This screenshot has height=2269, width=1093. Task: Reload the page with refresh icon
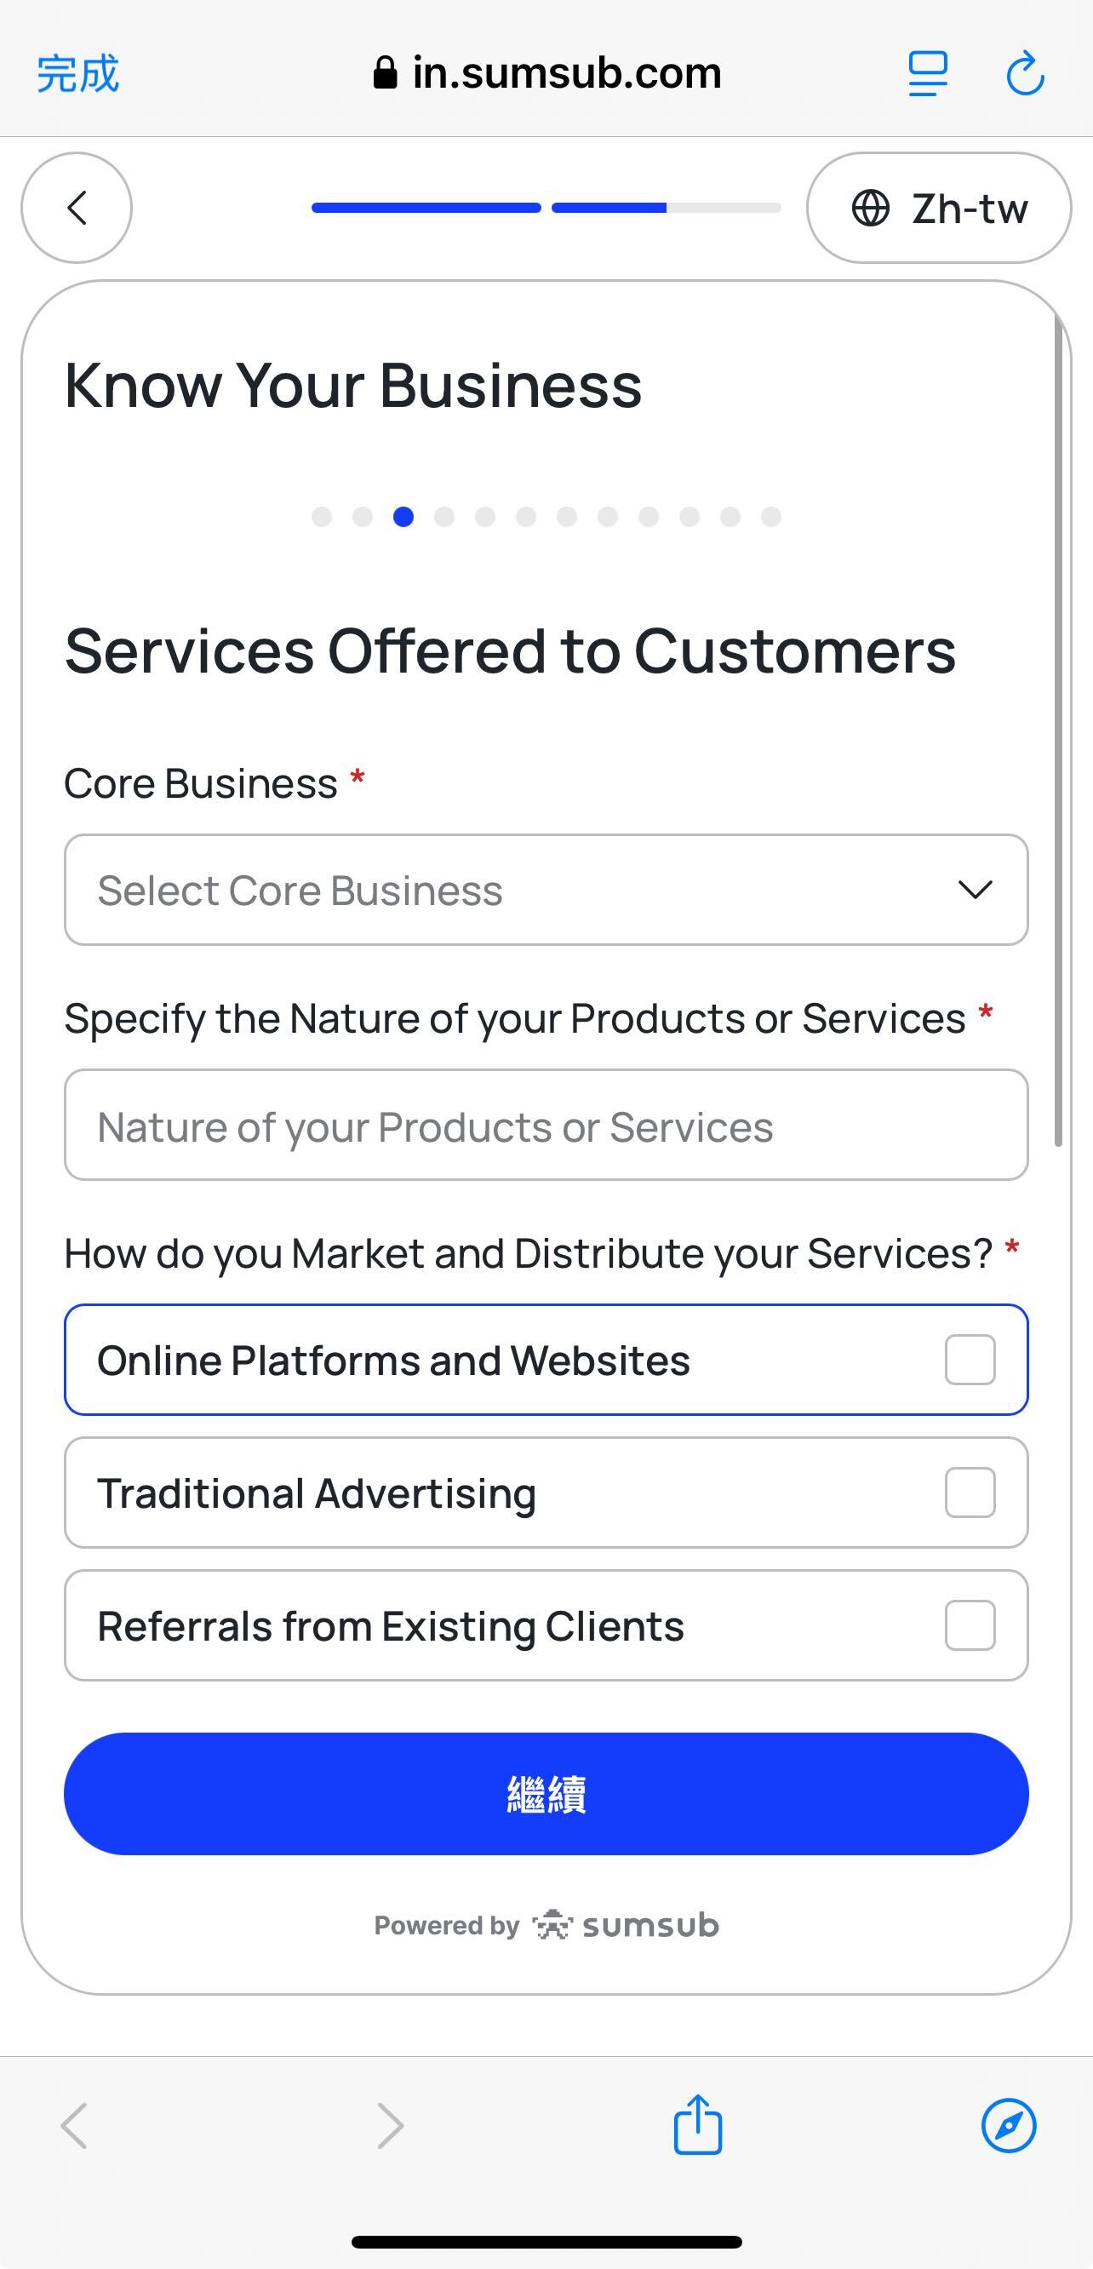1025,73
